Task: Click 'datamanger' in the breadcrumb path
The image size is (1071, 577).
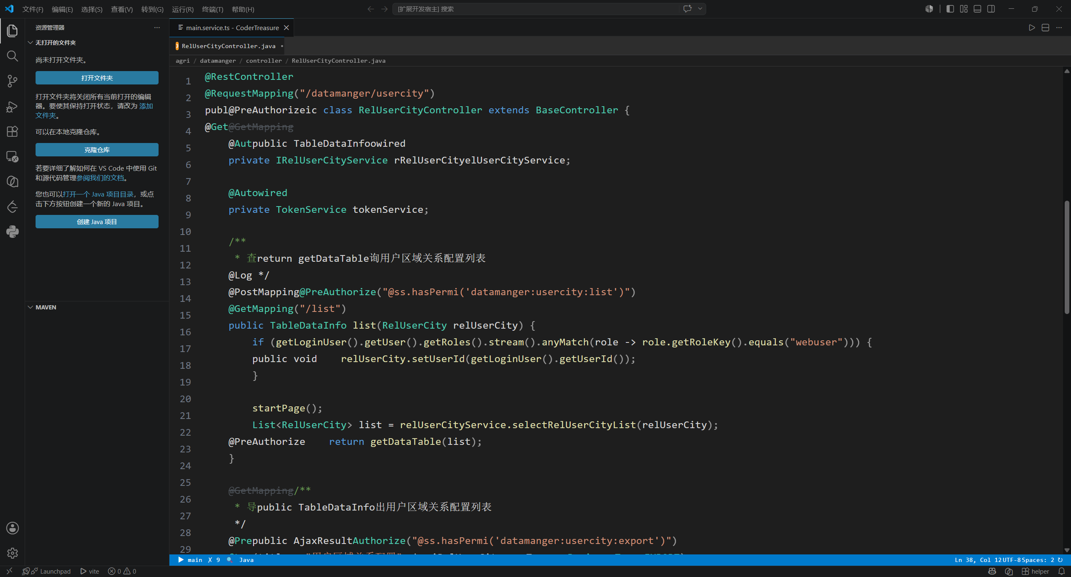Action: point(218,61)
